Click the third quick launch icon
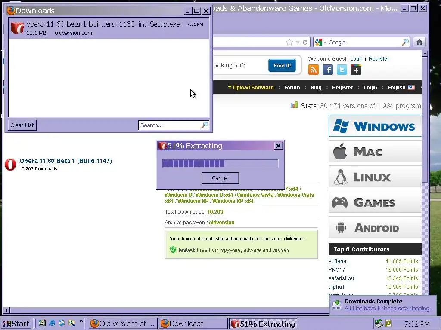The width and height of the screenshot is (441, 330). coord(62,323)
